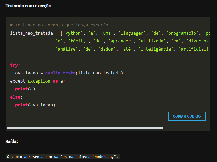This screenshot has width=217, height=162.
Task: Click the output text mentioning "poderosa,"
Action: 62,157
